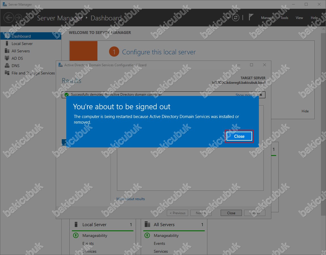Click the Local Server tile icon
This screenshot has height=255, width=326.
pyautogui.click(x=76, y=224)
